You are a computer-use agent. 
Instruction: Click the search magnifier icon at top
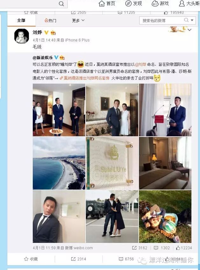tap(61, 4)
